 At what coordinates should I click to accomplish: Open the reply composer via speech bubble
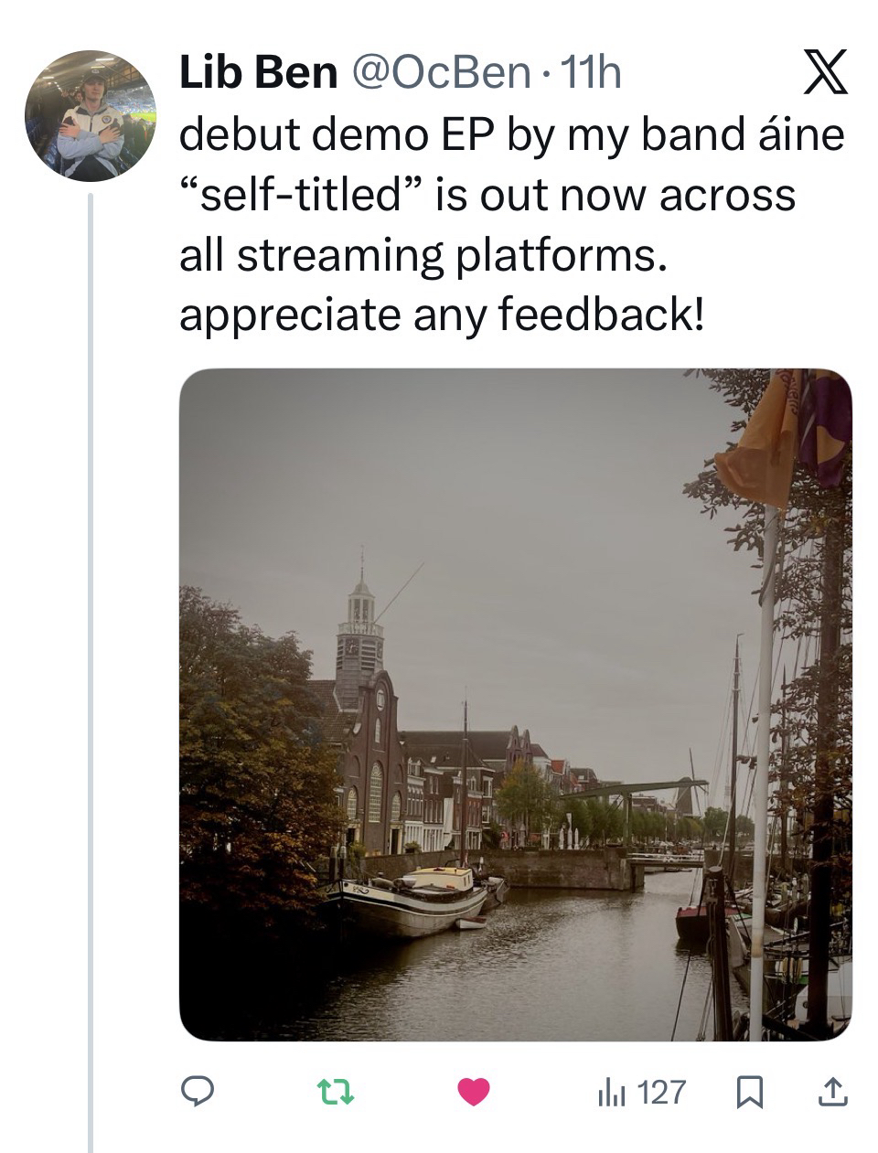(197, 1090)
